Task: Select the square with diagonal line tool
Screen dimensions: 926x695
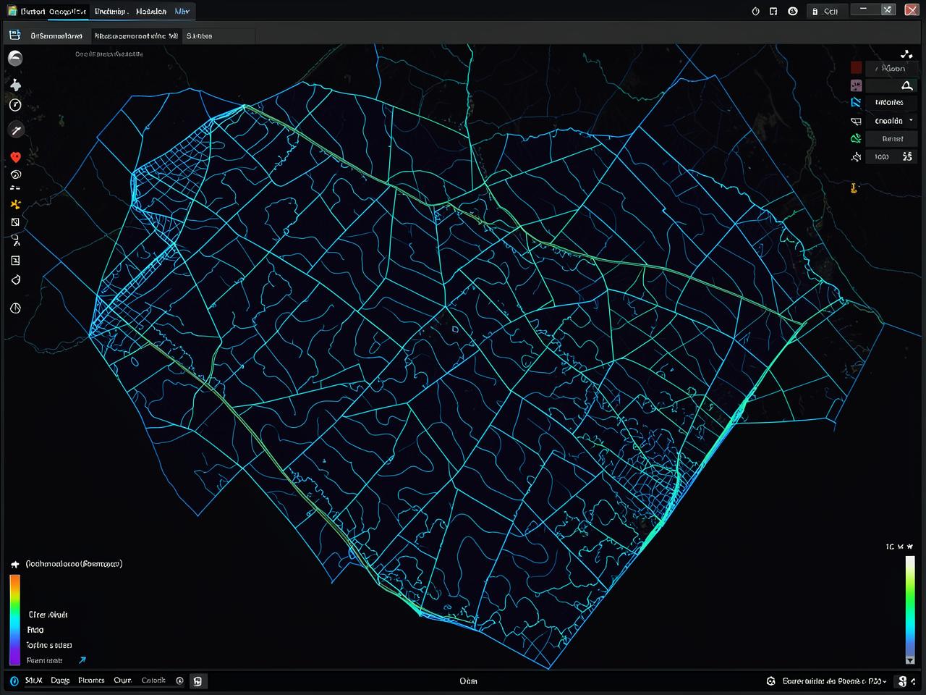Action: pyautogui.click(x=15, y=222)
